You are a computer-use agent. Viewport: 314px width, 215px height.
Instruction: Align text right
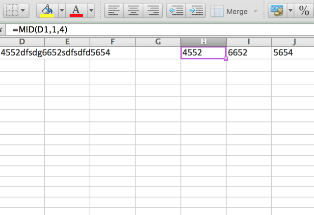point(153,11)
